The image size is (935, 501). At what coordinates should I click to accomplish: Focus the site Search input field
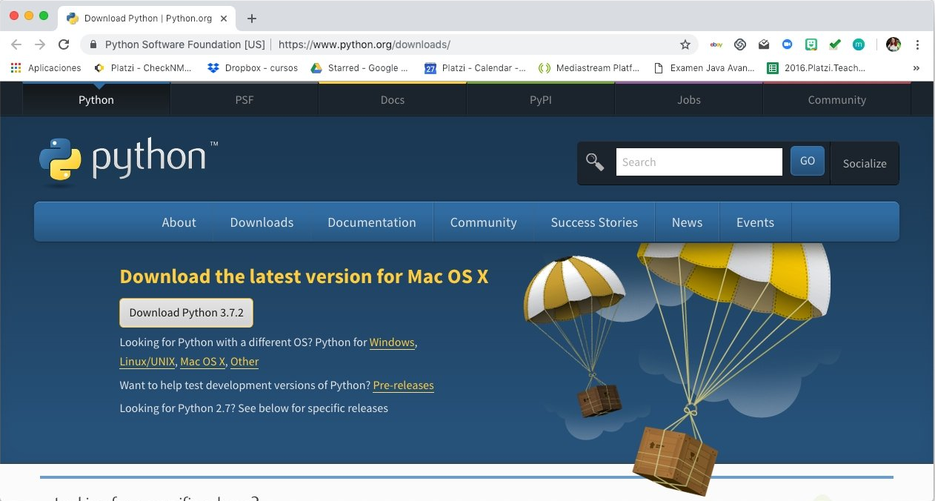pyautogui.click(x=699, y=162)
